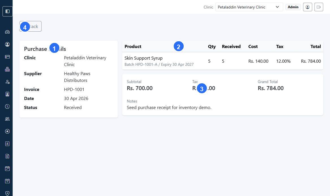
Task: Click the Seed purchase receipt notes text
Action: pyautogui.click(x=169, y=108)
